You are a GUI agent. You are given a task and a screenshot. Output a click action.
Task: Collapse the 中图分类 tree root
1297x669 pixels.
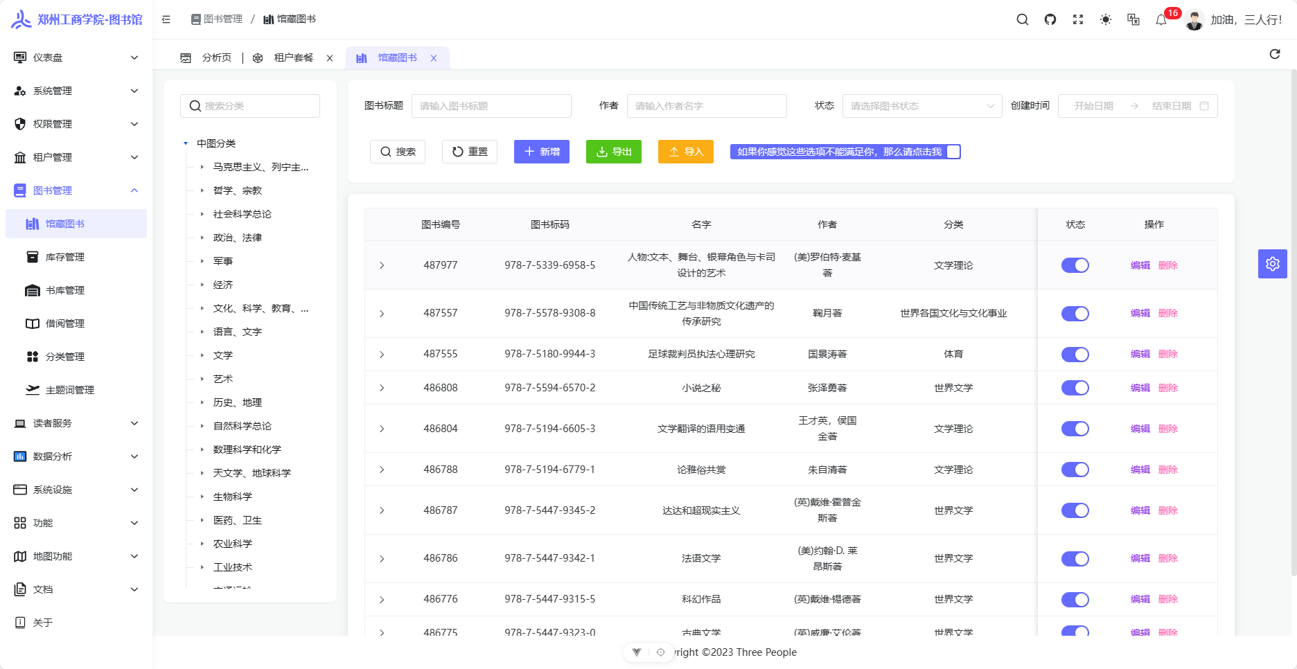pyautogui.click(x=186, y=143)
